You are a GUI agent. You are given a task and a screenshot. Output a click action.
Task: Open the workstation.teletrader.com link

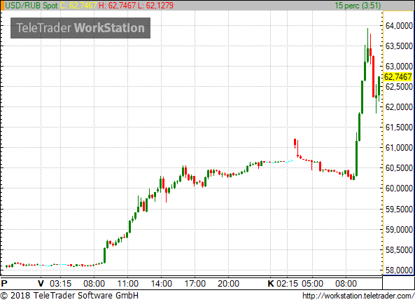tap(358, 296)
